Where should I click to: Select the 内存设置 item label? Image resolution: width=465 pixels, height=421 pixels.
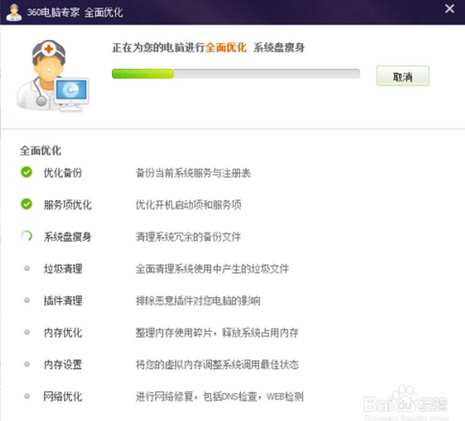point(63,365)
